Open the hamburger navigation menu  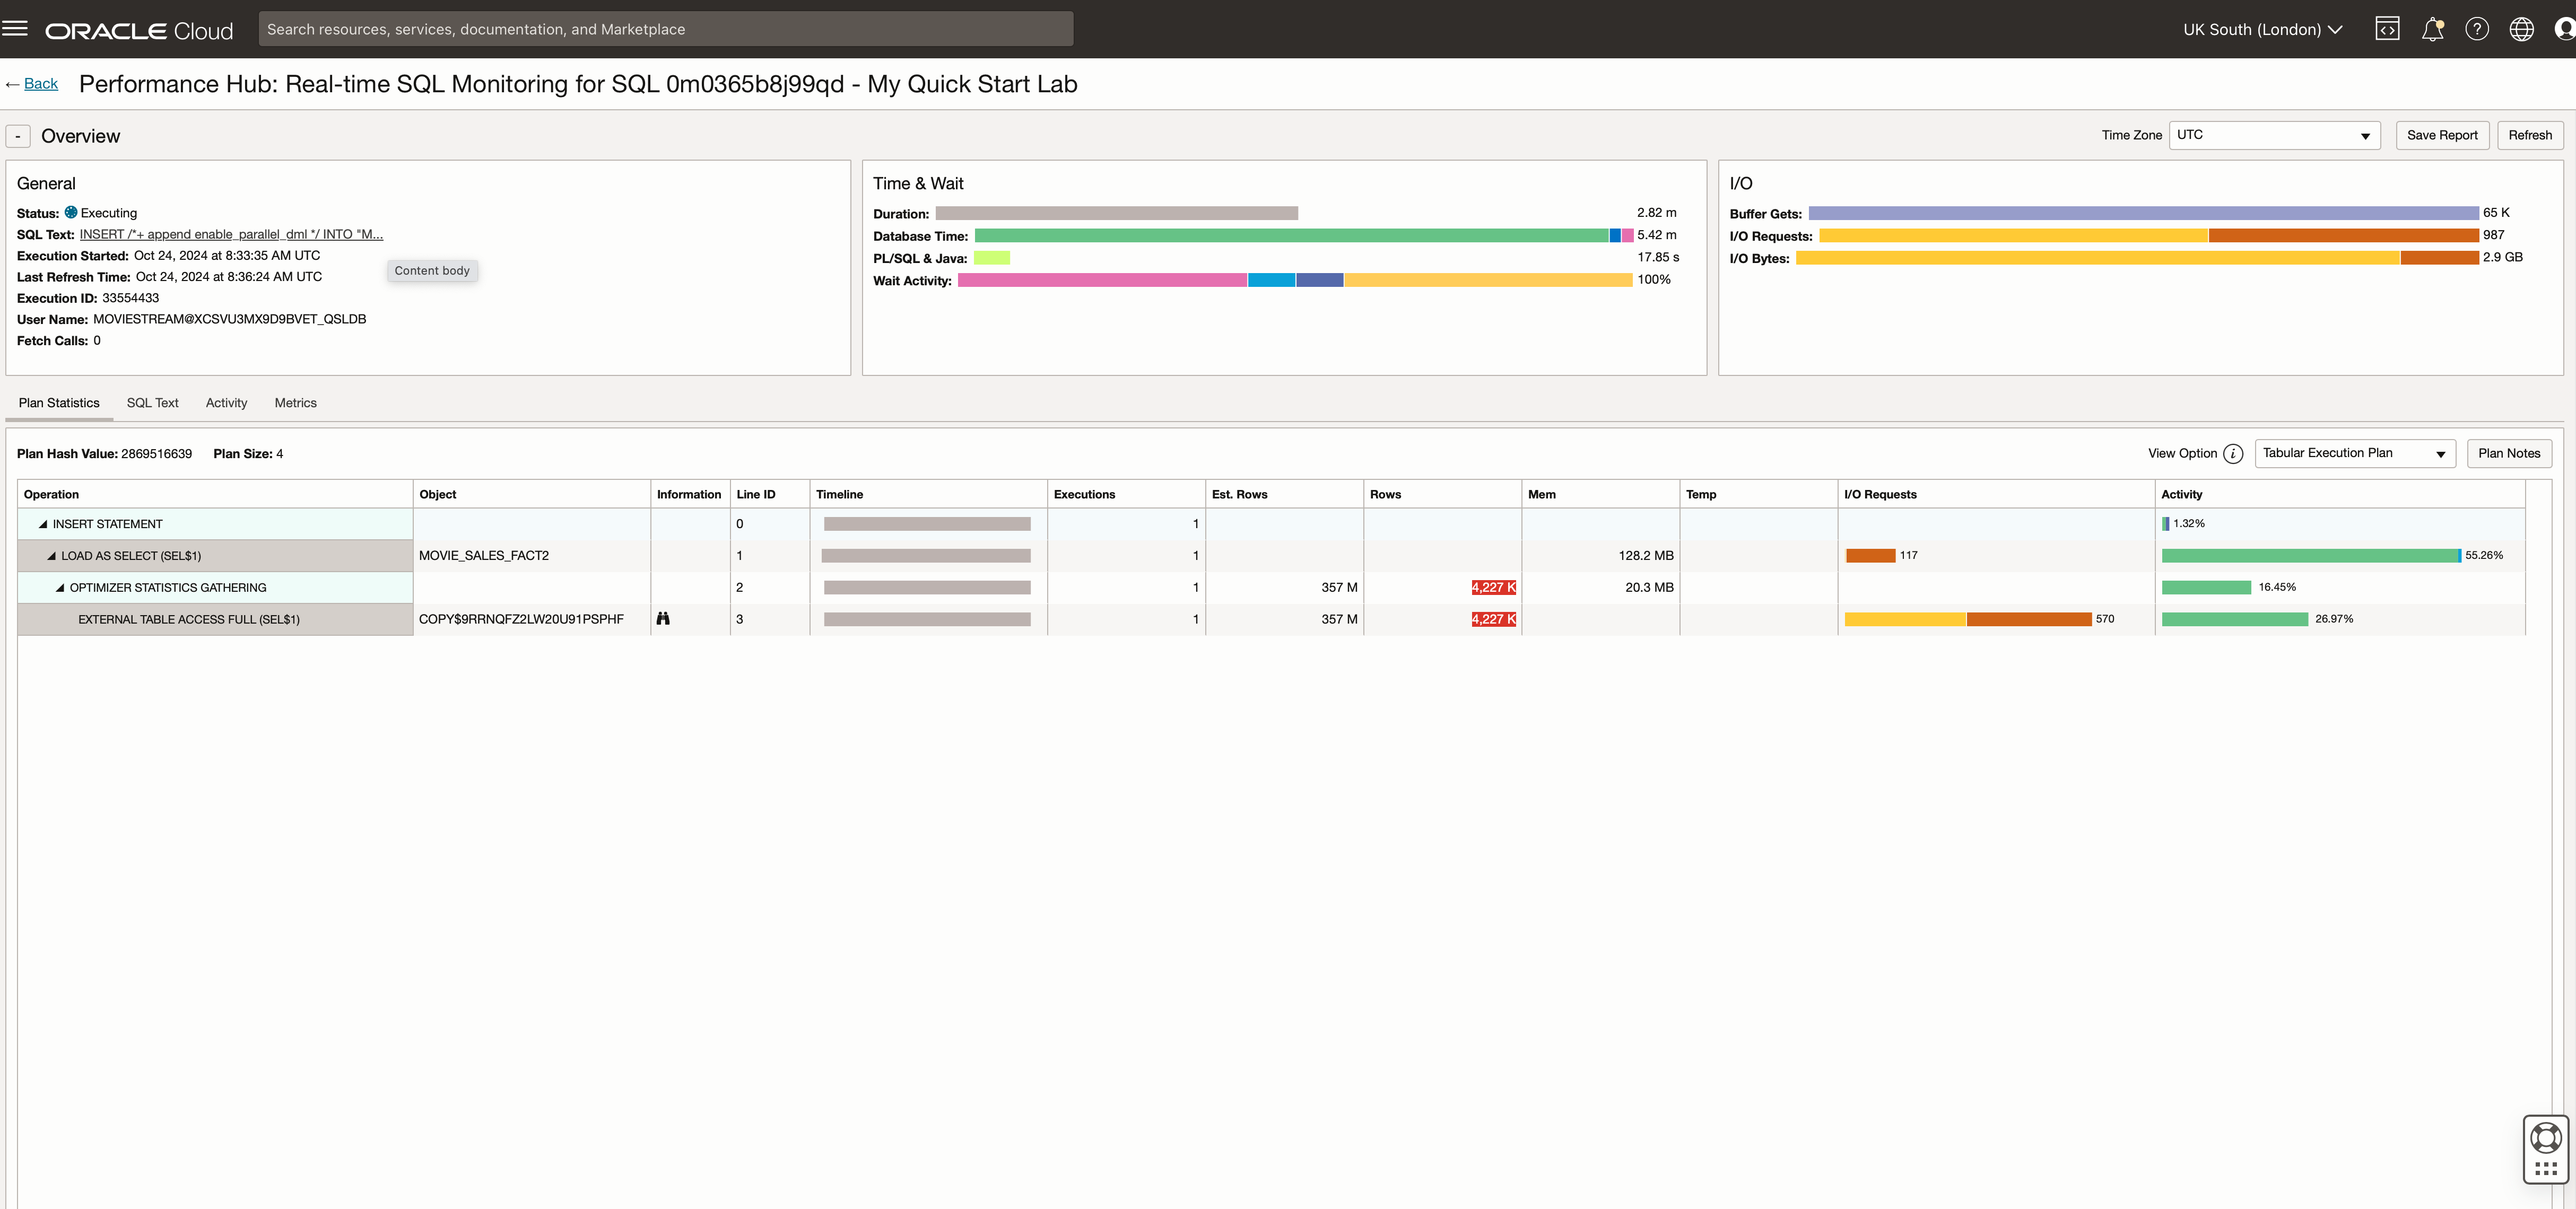[15, 28]
